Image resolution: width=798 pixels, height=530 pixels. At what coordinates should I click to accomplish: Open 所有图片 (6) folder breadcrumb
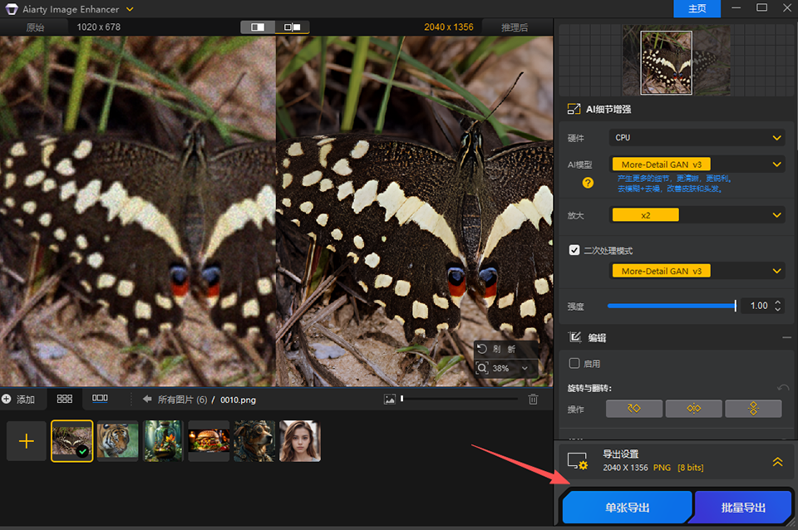point(182,400)
